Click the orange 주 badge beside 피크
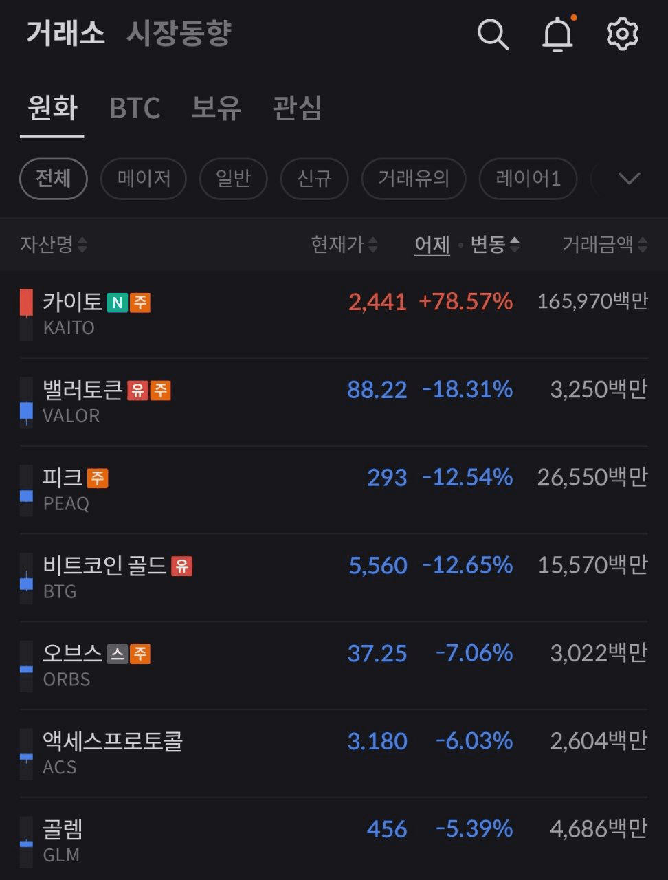Screen dimensions: 668x880 click(x=98, y=478)
